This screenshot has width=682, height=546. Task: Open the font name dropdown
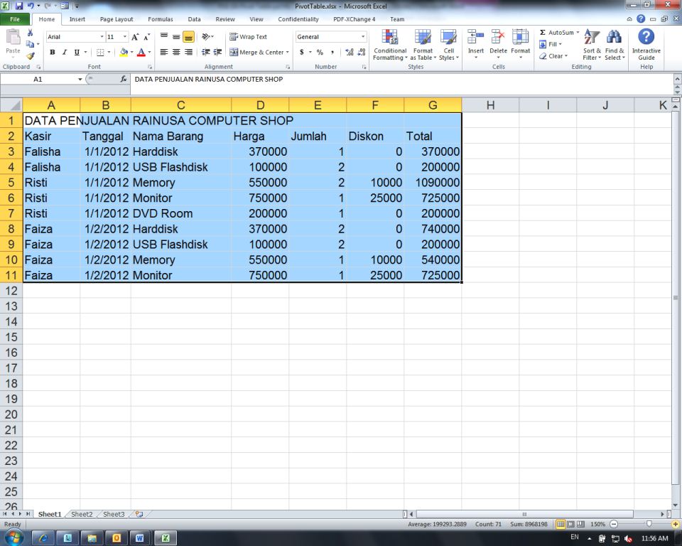click(101, 36)
